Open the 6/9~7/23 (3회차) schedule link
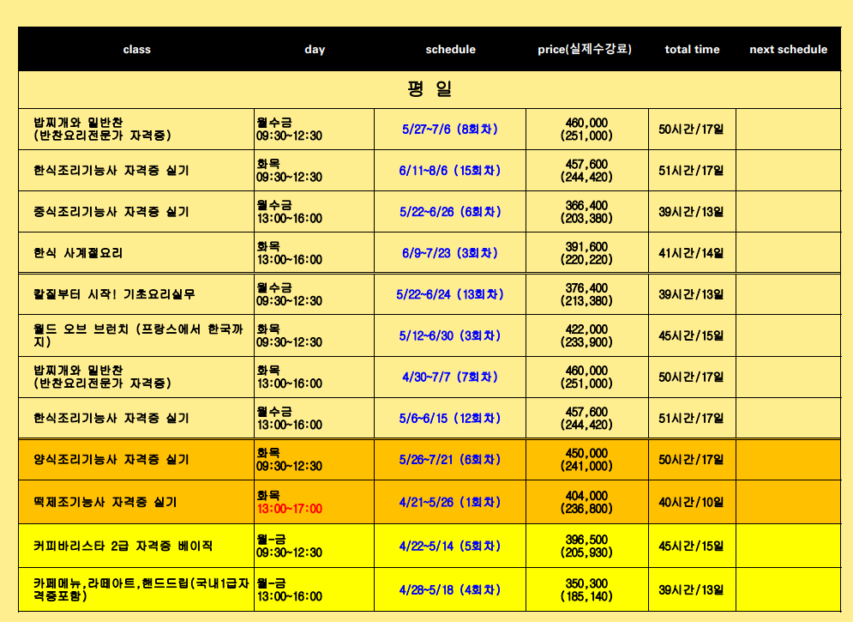The image size is (853, 622). point(450,253)
